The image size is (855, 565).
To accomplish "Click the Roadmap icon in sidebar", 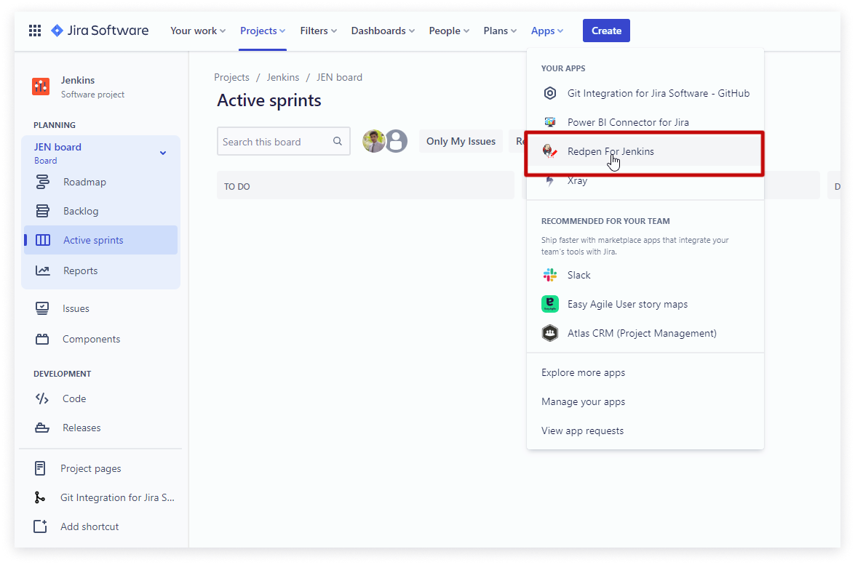I will click(x=42, y=182).
